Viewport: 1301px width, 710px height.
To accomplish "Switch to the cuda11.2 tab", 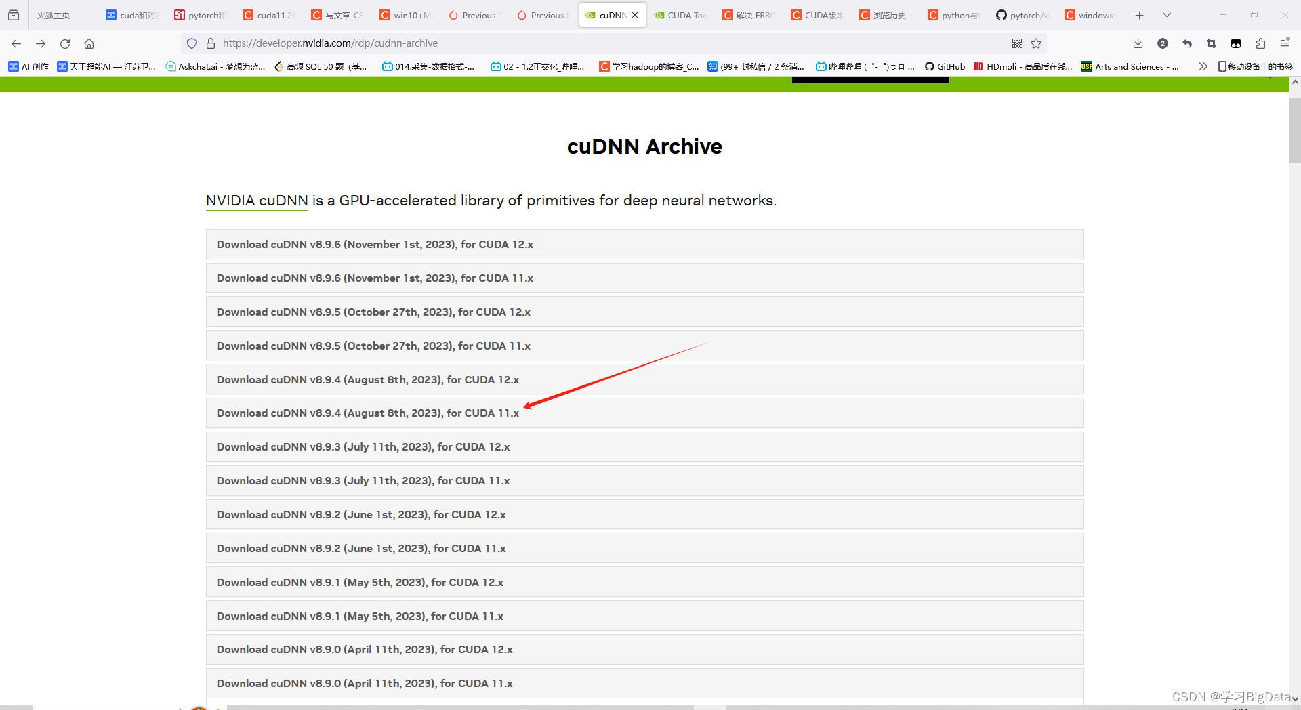I will pyautogui.click(x=269, y=15).
